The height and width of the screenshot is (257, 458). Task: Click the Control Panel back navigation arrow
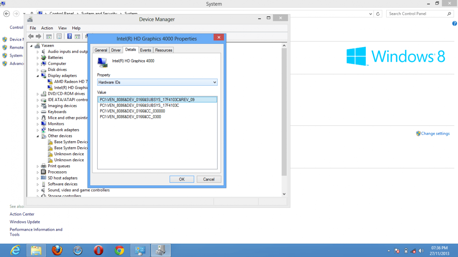tap(7, 14)
